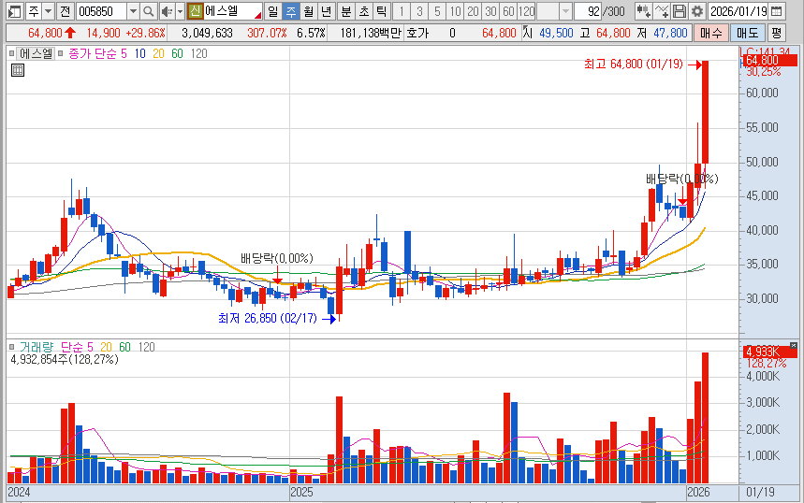This screenshot has height=503, width=804.
Task: Click the 매도 sell button
Action: (747, 34)
